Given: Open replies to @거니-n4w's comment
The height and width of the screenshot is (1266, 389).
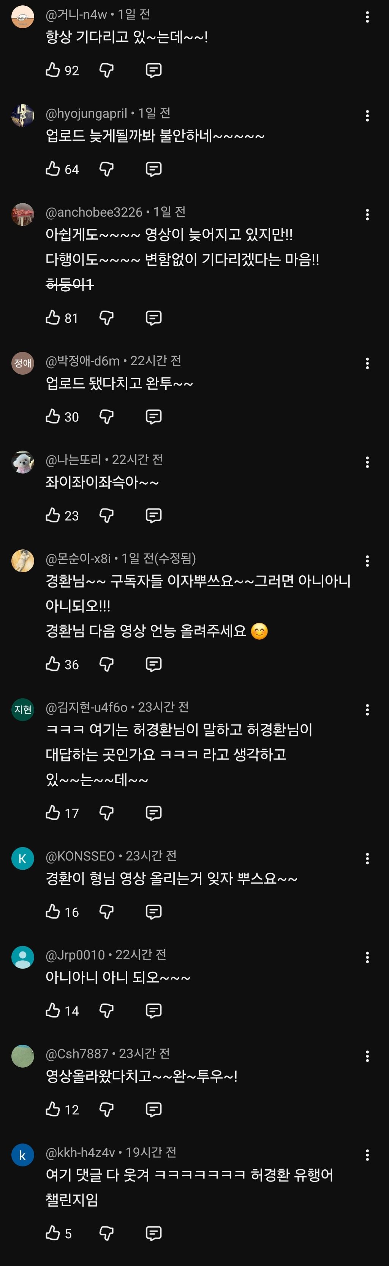Looking at the screenshot, I should pyautogui.click(x=153, y=70).
